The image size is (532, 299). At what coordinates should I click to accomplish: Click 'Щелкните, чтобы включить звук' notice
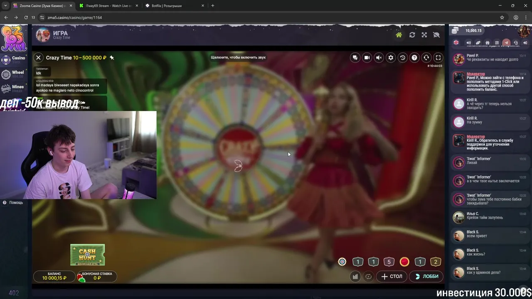click(238, 57)
